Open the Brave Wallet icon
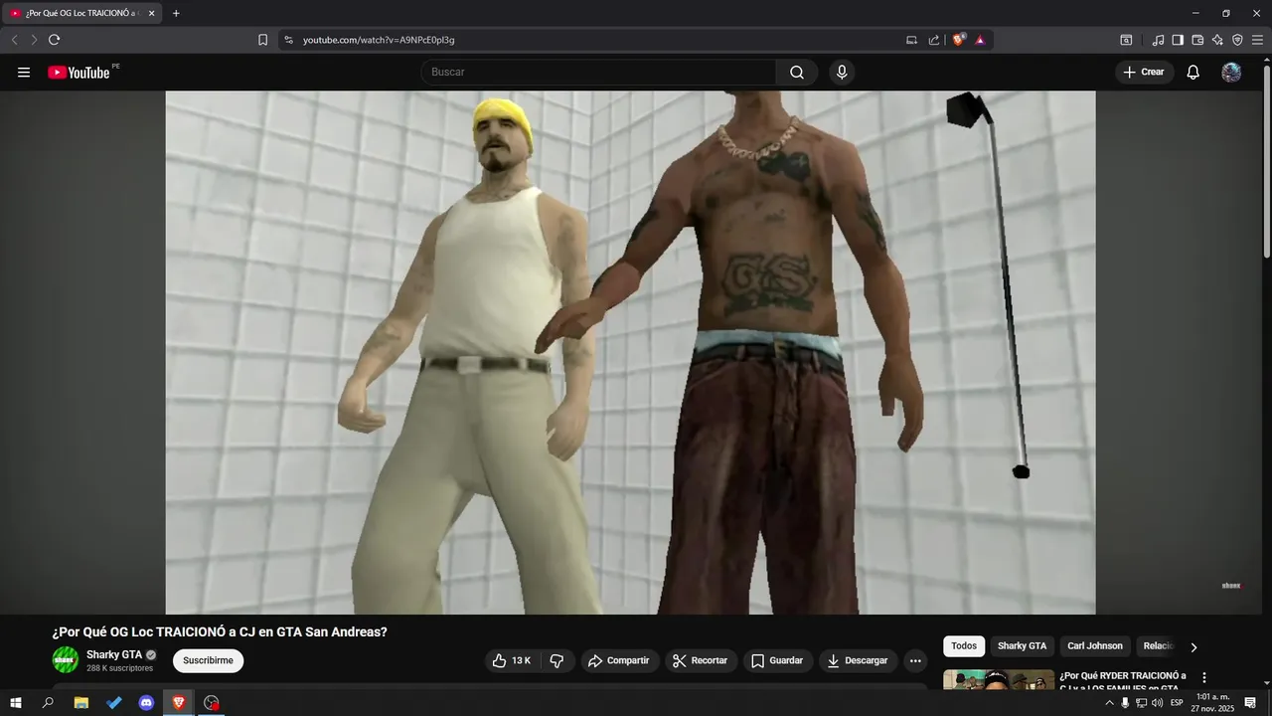This screenshot has height=716, width=1272. 1197,40
